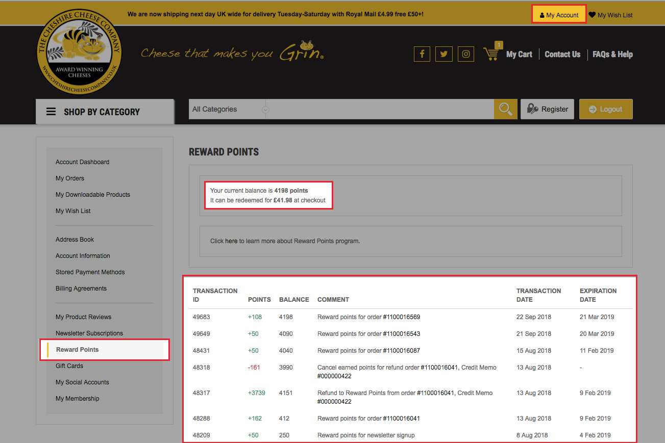Open order #1100016041 in the refund +3739 row
This screenshot has width=665, height=443.
[436, 393]
